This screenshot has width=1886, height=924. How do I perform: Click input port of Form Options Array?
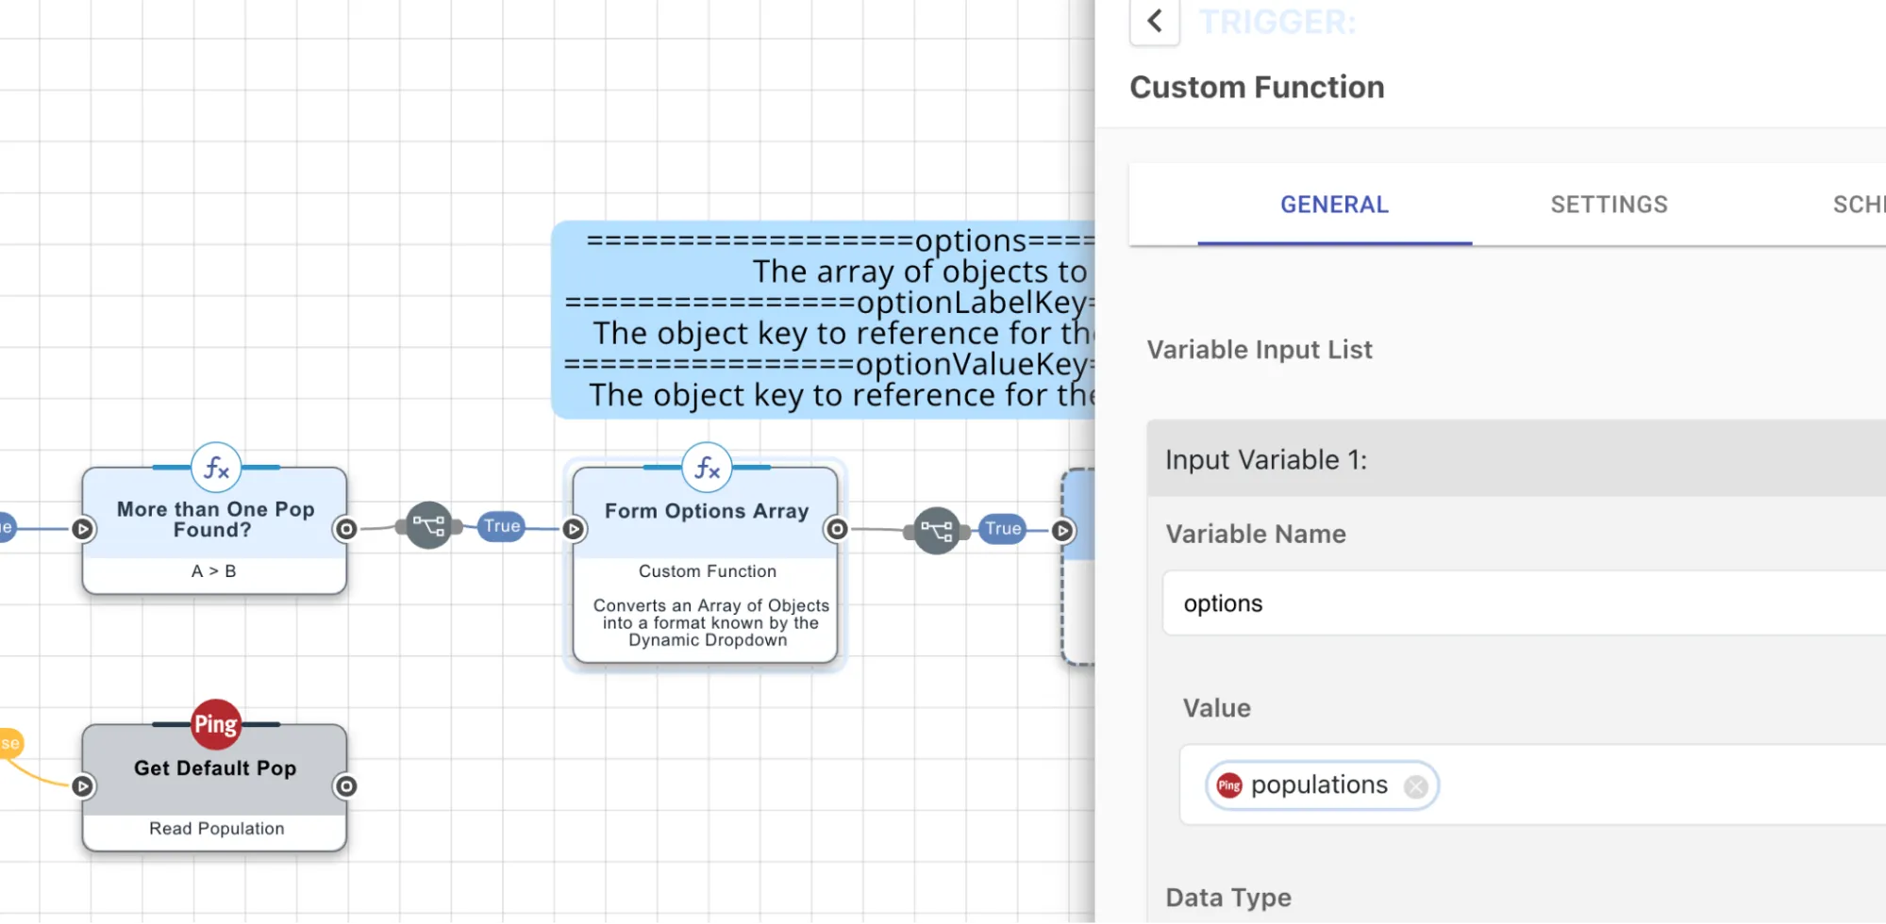point(574,529)
